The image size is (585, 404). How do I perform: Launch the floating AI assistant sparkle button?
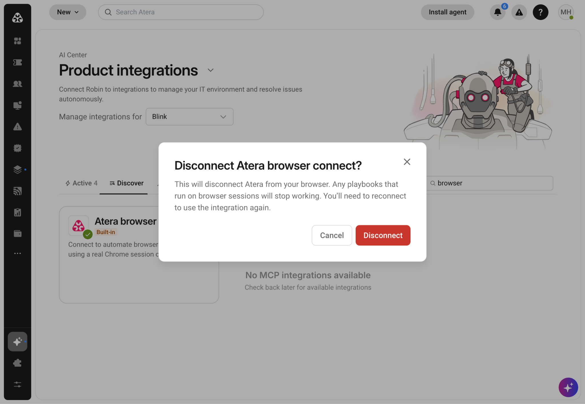(568, 387)
